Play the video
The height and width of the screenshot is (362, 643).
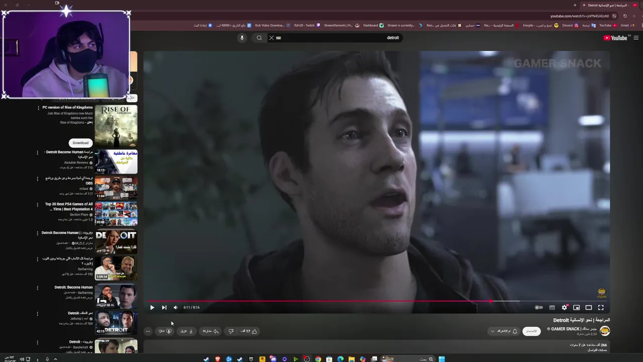click(152, 307)
